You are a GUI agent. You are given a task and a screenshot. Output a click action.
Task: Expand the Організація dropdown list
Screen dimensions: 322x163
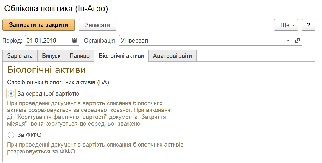288,41
